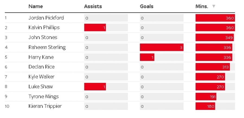
Task: Select Jordan Pickford player name
Action: pyautogui.click(x=46, y=18)
